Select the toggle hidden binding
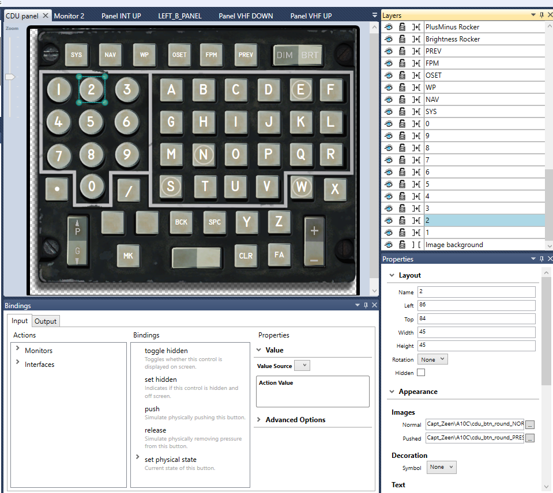 coord(166,351)
